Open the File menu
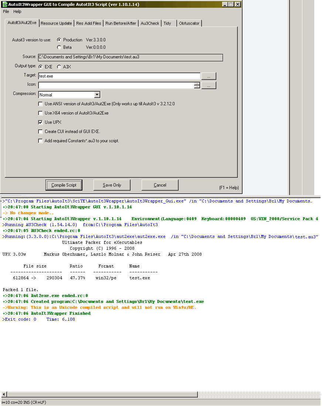Screen dimensions: 322x406 pyautogui.click(x=6, y=12)
